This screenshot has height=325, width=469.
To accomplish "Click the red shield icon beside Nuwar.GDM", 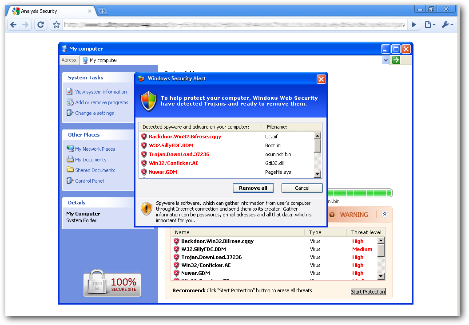I will coord(144,172).
